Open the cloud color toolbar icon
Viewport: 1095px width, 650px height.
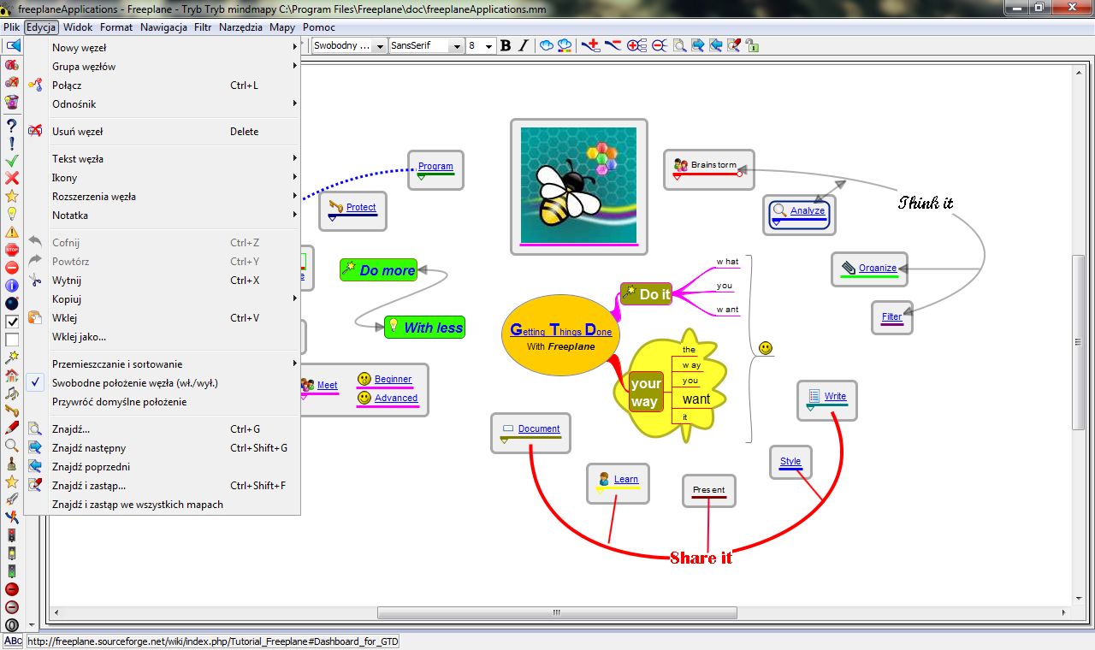pyautogui.click(x=565, y=45)
